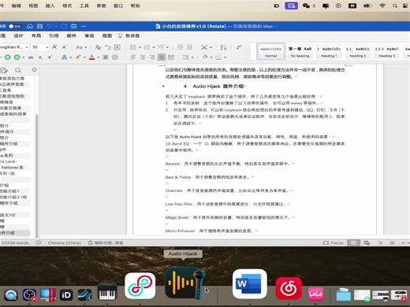410x307 pixels.
Task: Apply the red font color
Action: click(x=91, y=57)
